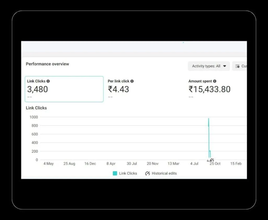This screenshot has height=220, width=268.
Task: Click the 15 Feb axis label
Action: pos(236,164)
